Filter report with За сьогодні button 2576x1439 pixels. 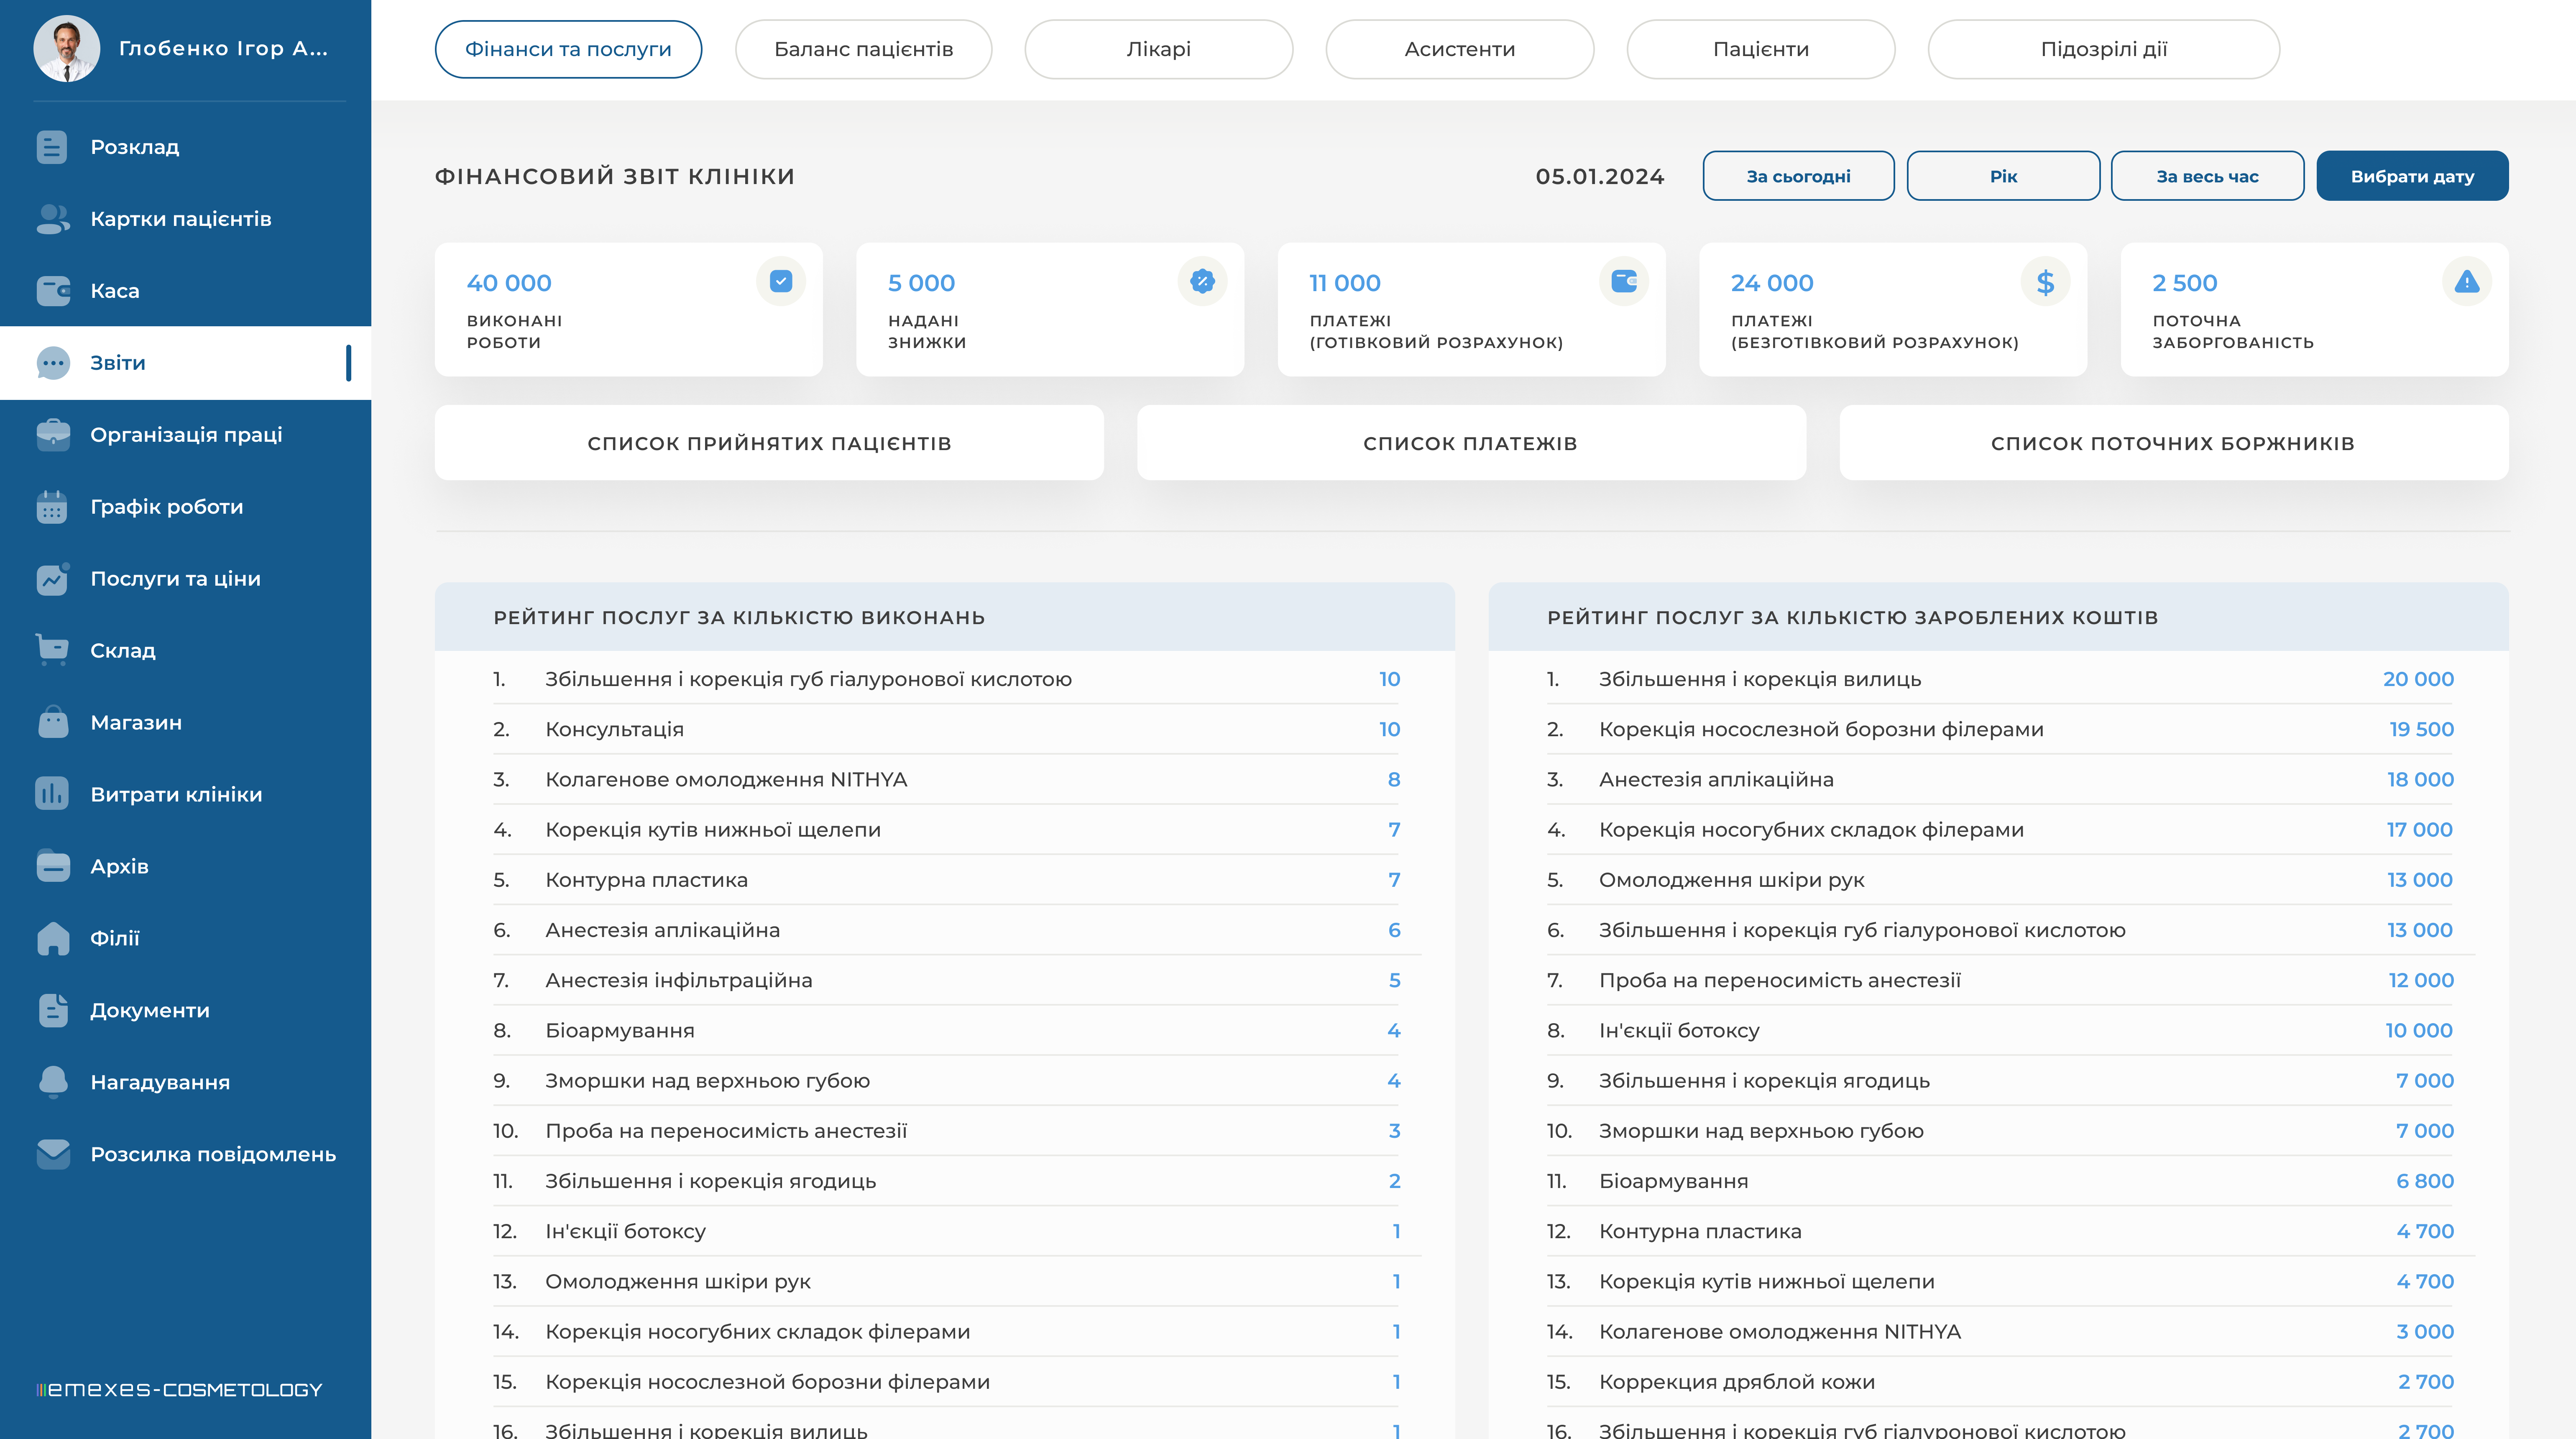[x=1798, y=176]
